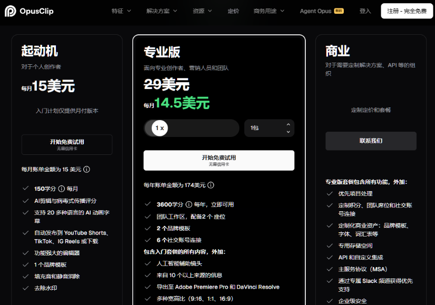This screenshot has width=435, height=305.
Task: Click the 登入 link
Action: point(365,11)
